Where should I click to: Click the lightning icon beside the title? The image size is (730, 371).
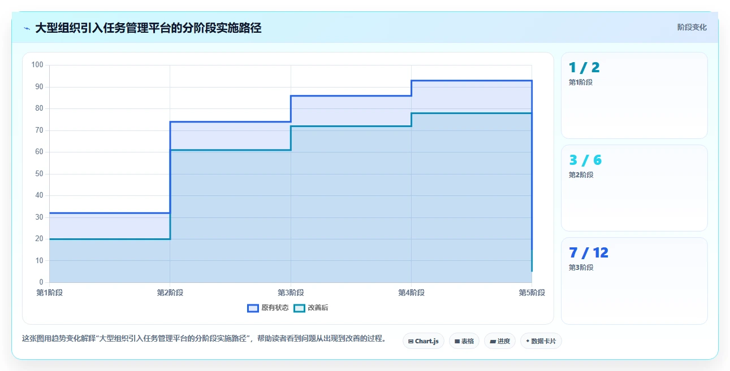[27, 28]
